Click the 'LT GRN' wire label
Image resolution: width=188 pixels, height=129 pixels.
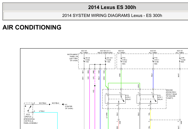coord(107,116)
